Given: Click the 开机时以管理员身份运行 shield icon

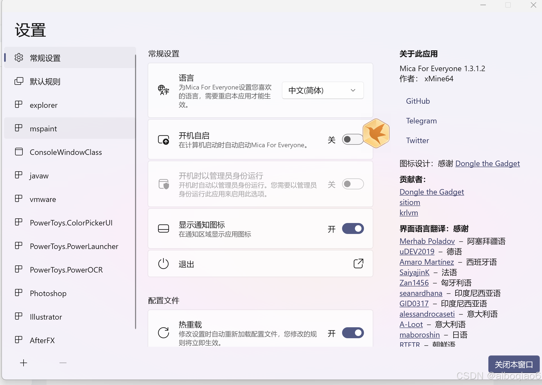Looking at the screenshot, I should 164,184.
